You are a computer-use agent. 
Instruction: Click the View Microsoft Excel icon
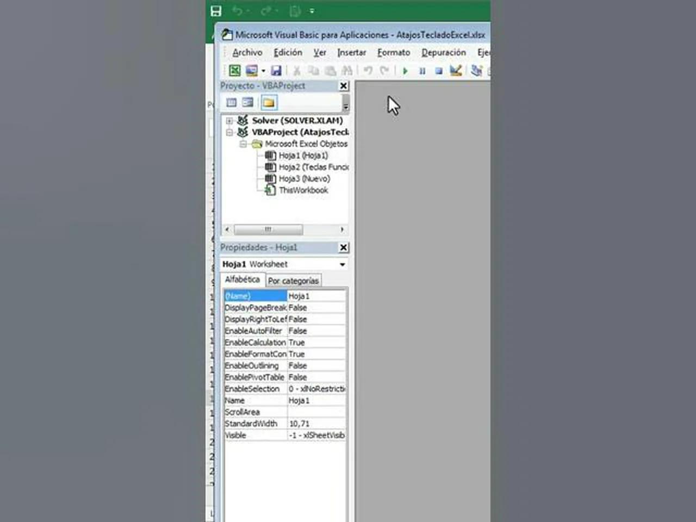tap(234, 71)
